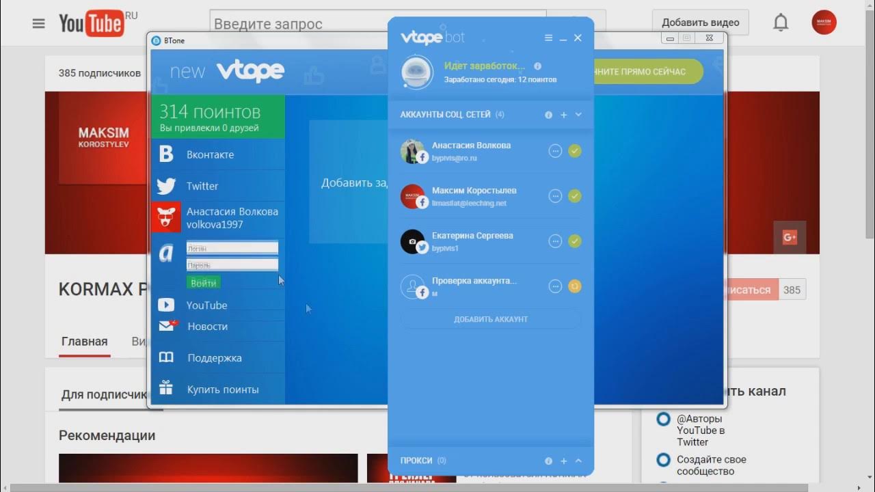Screen dimensions: 875x492
Task: Click the green Войти button
Action: click(x=203, y=282)
